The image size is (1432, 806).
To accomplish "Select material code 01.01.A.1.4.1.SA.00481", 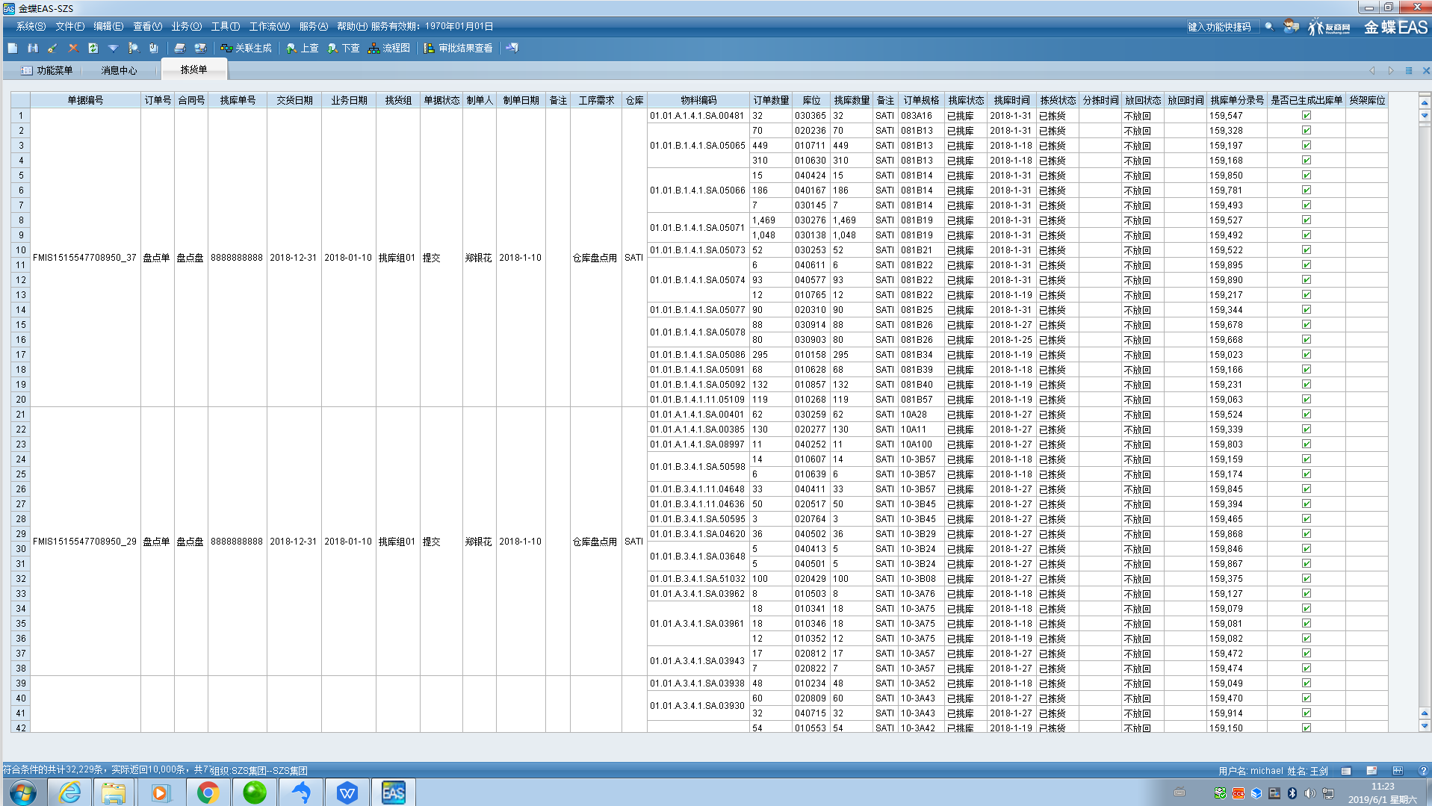I will tap(697, 116).
